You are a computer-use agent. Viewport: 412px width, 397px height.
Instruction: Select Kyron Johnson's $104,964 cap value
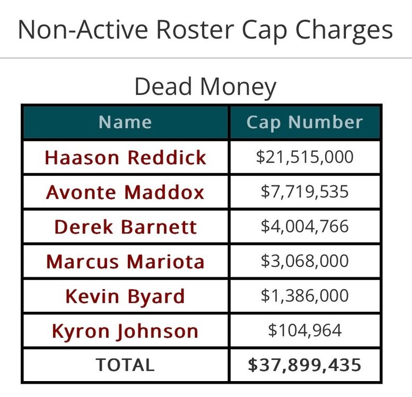pyautogui.click(x=304, y=331)
